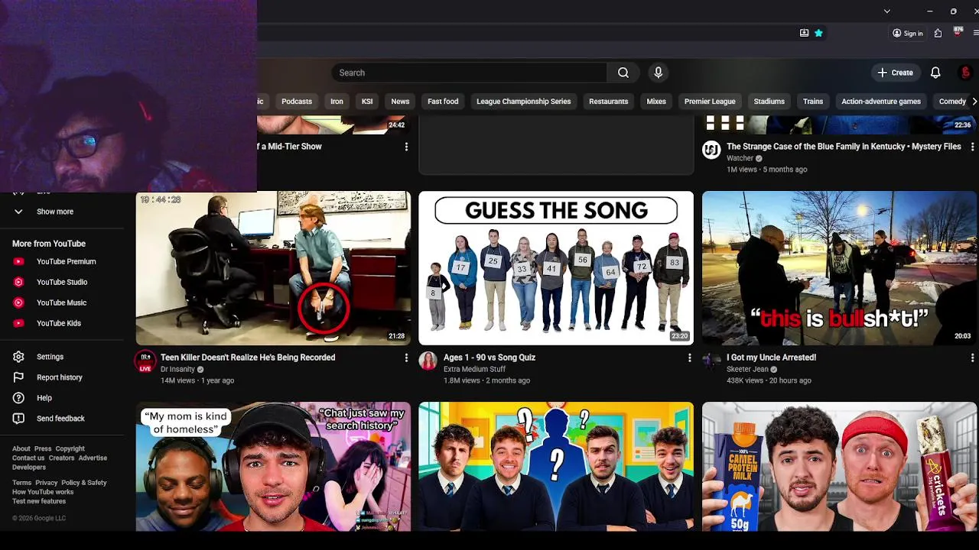This screenshot has height=550, width=979.
Task: Select the Trains chip
Action: tap(813, 101)
